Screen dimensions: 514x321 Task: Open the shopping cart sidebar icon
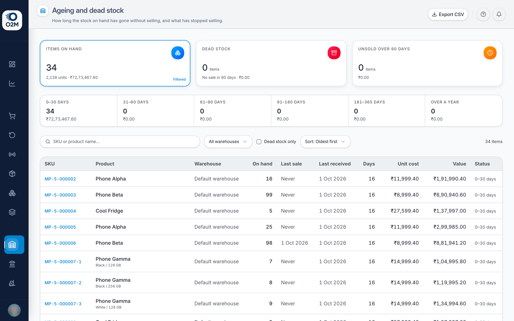pyautogui.click(x=12, y=116)
